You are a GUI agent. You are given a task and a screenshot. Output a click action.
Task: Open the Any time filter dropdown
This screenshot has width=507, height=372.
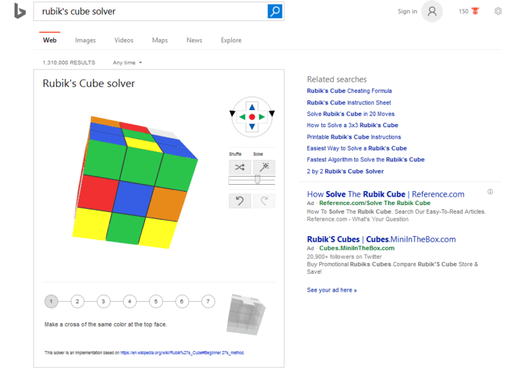(x=127, y=63)
